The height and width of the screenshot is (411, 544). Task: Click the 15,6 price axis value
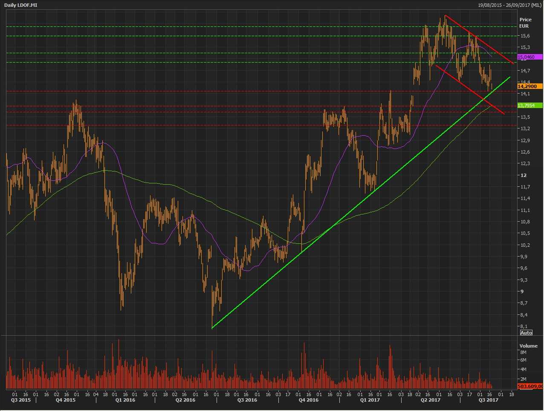click(525, 36)
